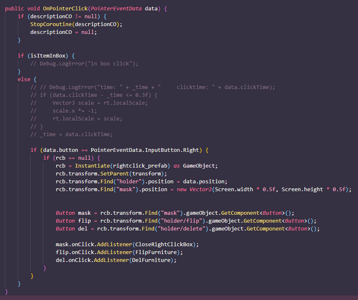
Task: Click 'data.position' assignment value
Action: pos(204,182)
